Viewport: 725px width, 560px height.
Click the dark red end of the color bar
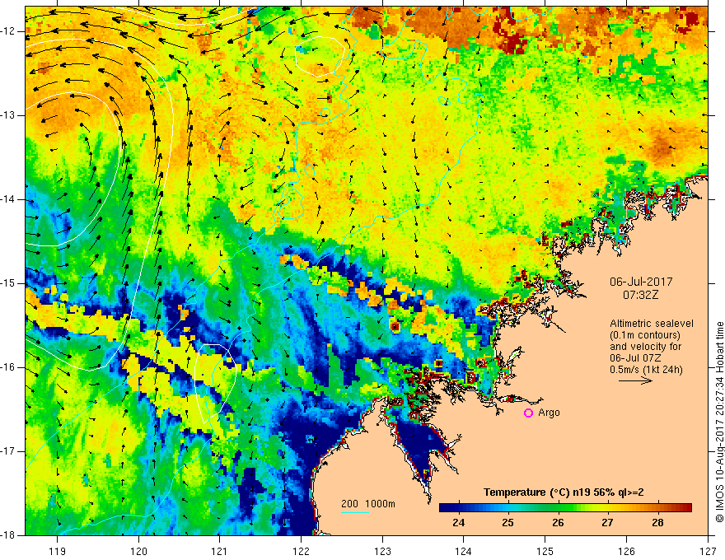[685, 508]
